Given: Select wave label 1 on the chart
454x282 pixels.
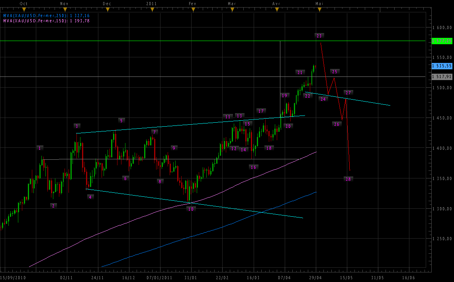Looking at the screenshot, I should point(40,148).
